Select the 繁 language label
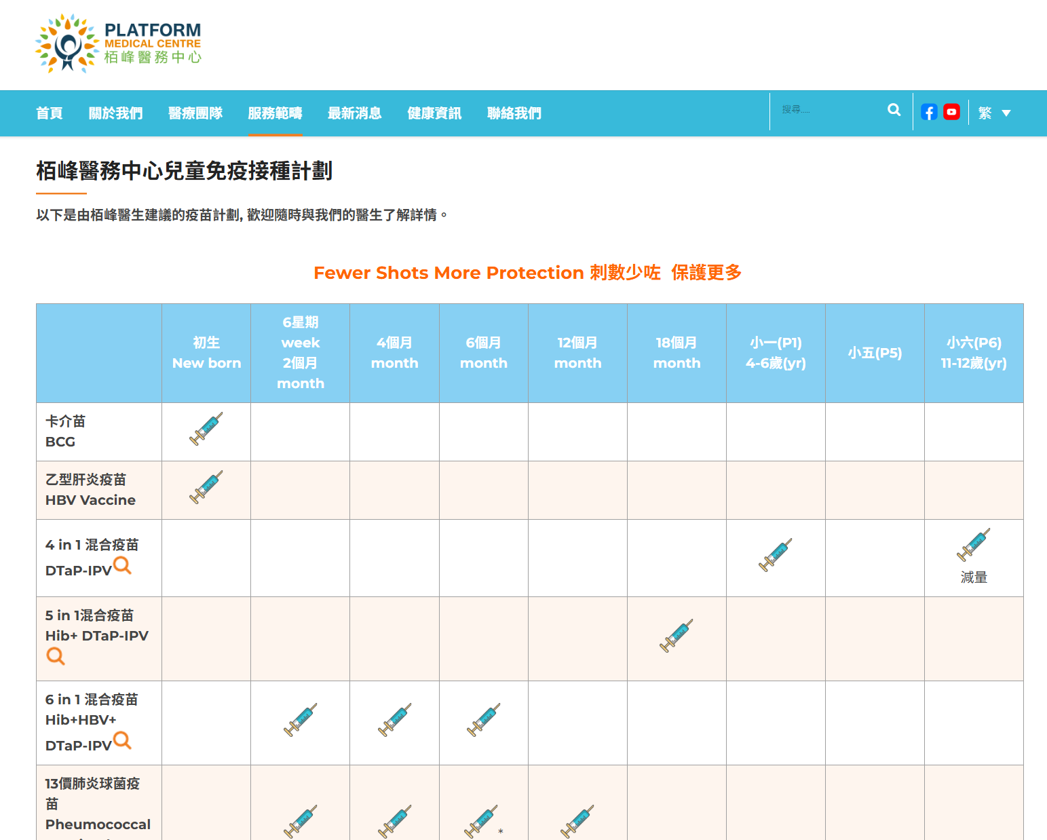 pos(985,113)
